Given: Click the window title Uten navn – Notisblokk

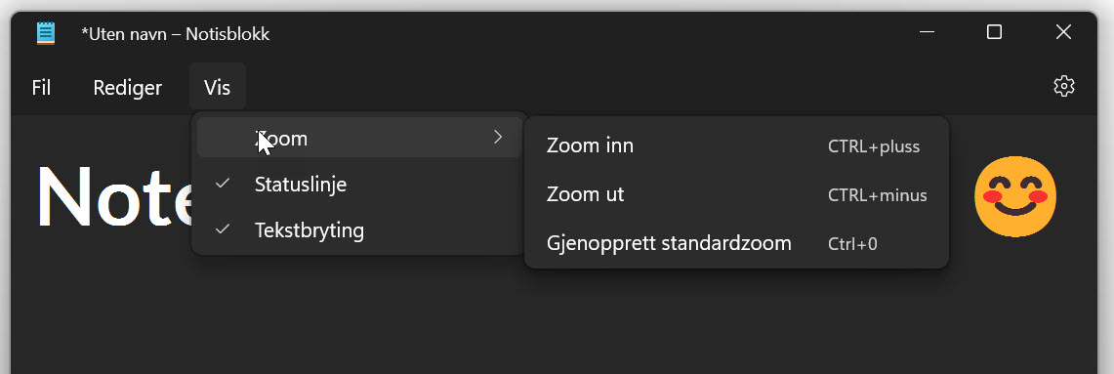Looking at the screenshot, I should [176, 33].
